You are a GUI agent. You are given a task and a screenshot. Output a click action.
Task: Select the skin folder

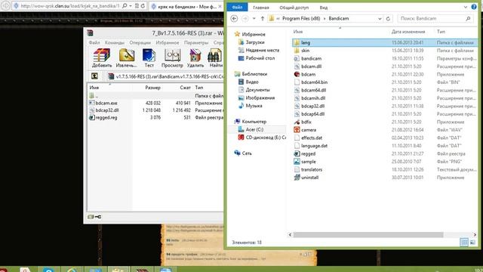click(305, 51)
